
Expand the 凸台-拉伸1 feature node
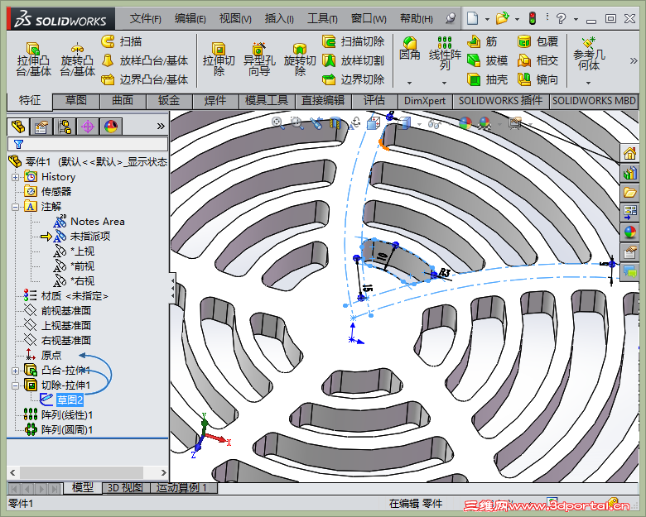click(x=15, y=371)
